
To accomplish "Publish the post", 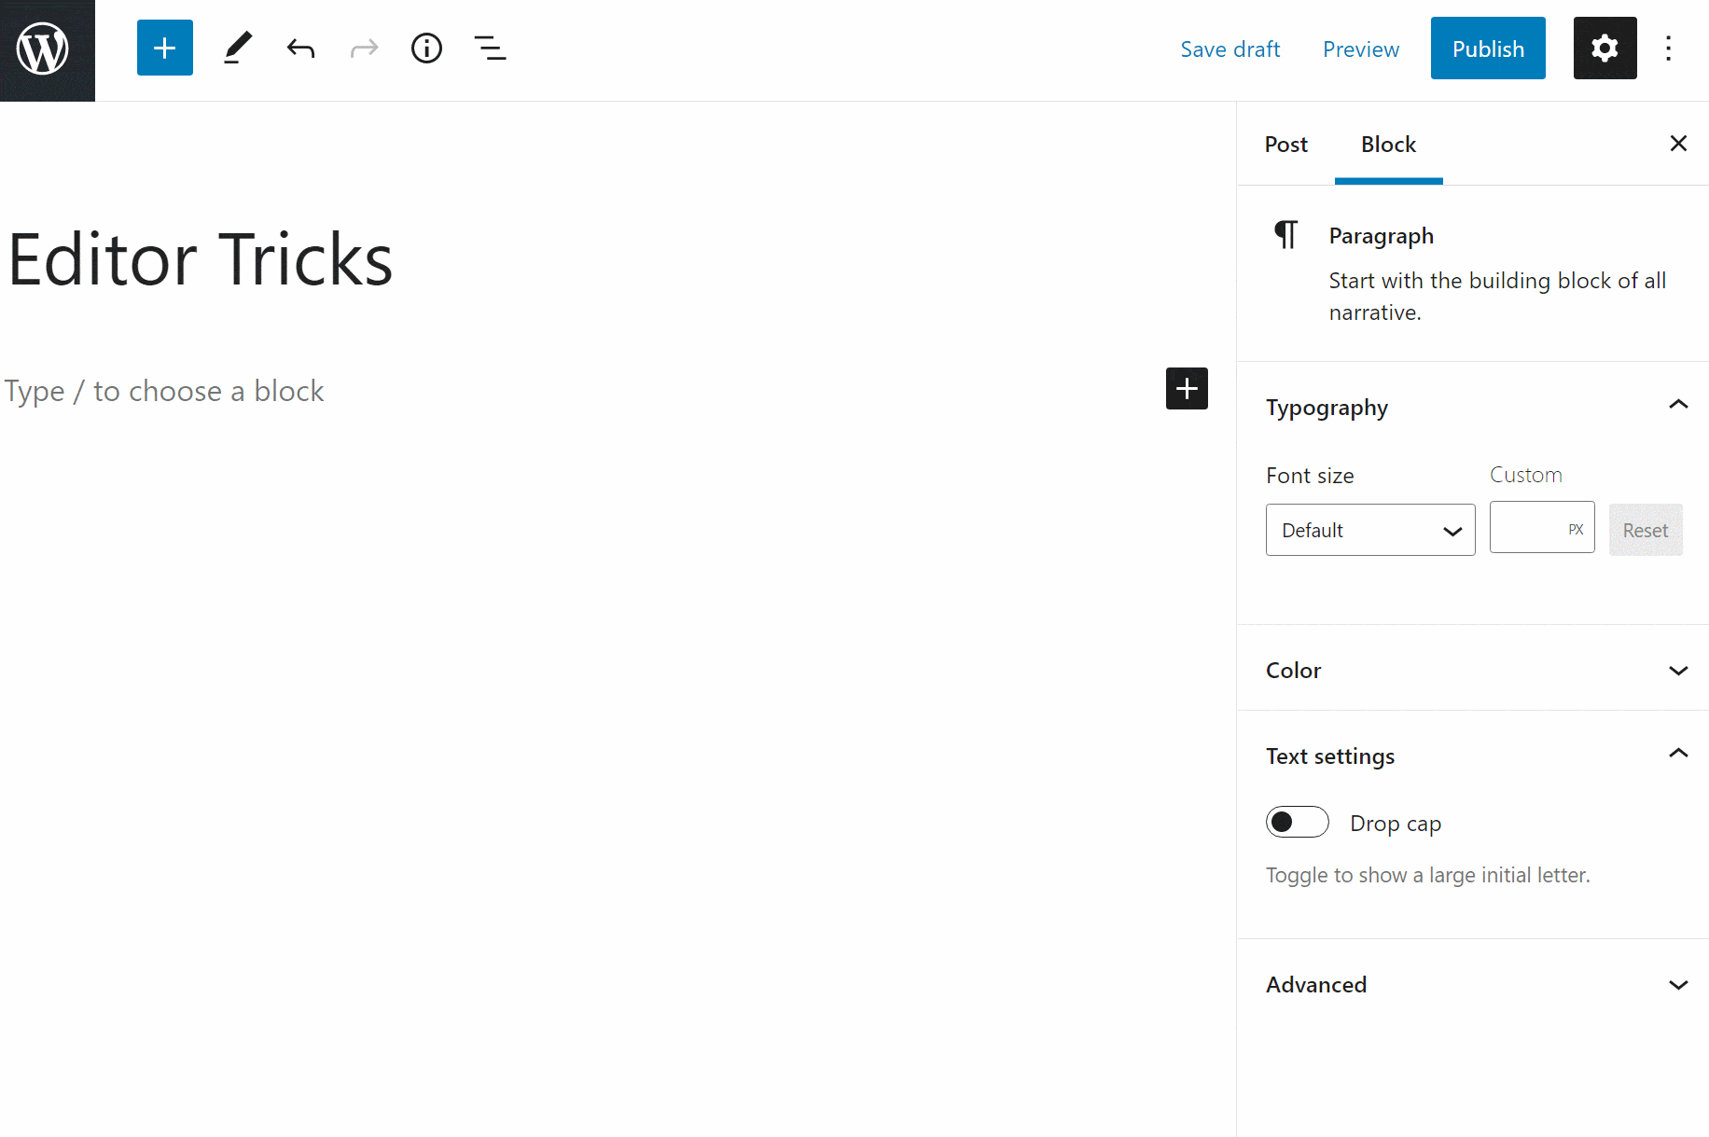I will click(x=1487, y=48).
